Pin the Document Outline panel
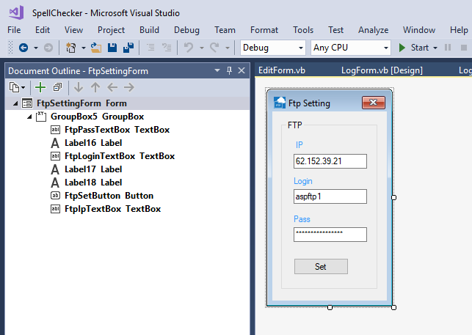The height and width of the screenshot is (335, 472). click(229, 70)
